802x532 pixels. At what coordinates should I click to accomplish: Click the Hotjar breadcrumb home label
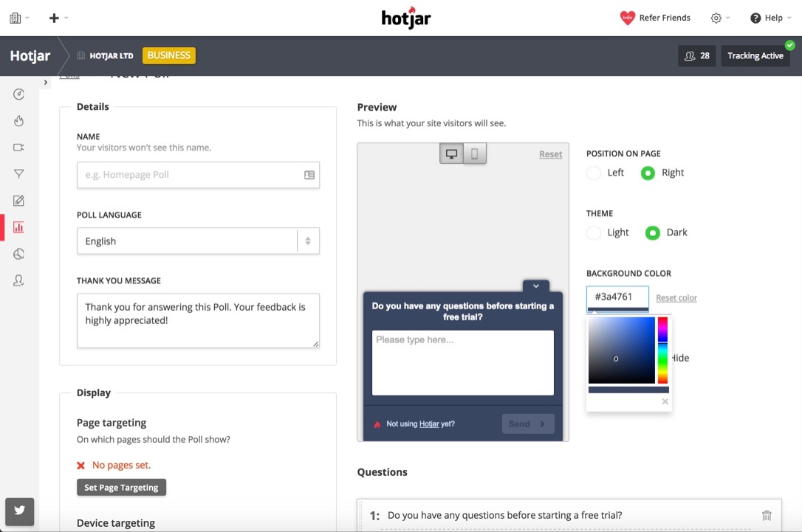30,55
